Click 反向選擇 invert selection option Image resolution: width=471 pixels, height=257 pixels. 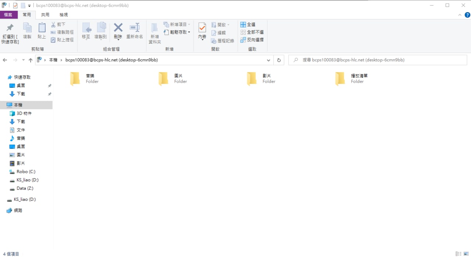coord(252,40)
